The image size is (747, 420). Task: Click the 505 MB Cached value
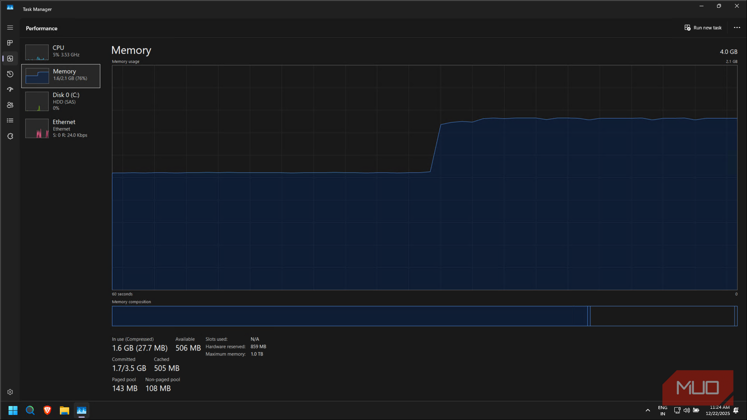(x=167, y=368)
